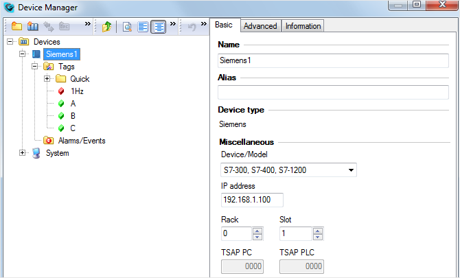Click the red 1Hz tag icon
This screenshot has height=278, width=460.
pos(61,91)
